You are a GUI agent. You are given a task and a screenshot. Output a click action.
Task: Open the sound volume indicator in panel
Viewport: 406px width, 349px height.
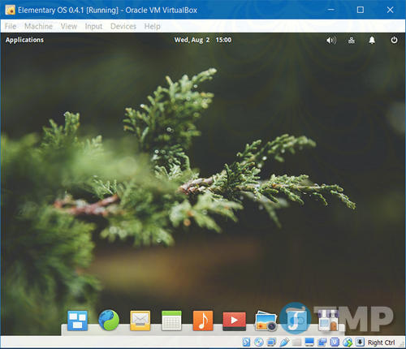point(331,41)
